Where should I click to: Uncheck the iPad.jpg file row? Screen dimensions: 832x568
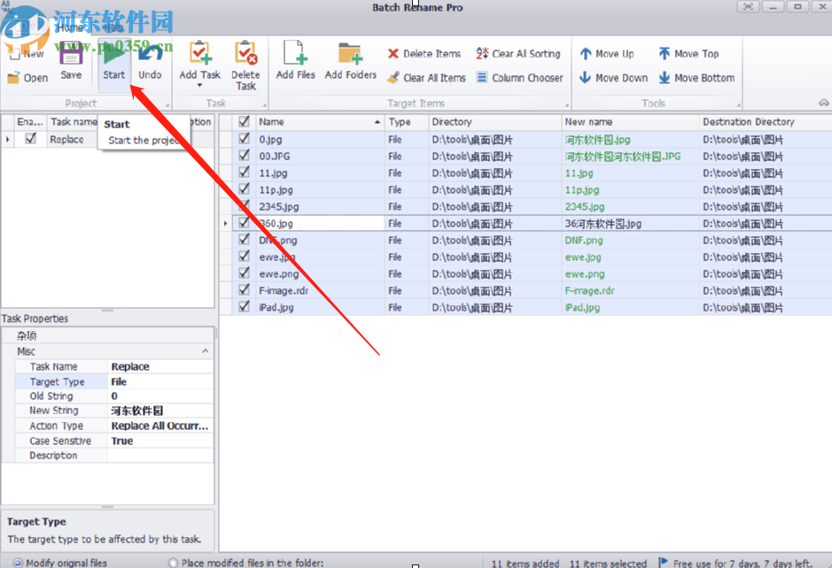click(x=244, y=306)
